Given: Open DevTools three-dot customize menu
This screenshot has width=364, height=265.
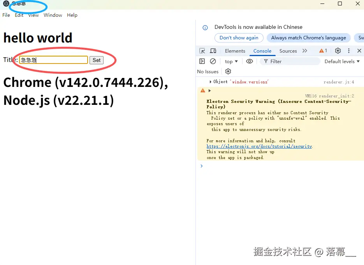Looking at the screenshot, I should pos(349,51).
